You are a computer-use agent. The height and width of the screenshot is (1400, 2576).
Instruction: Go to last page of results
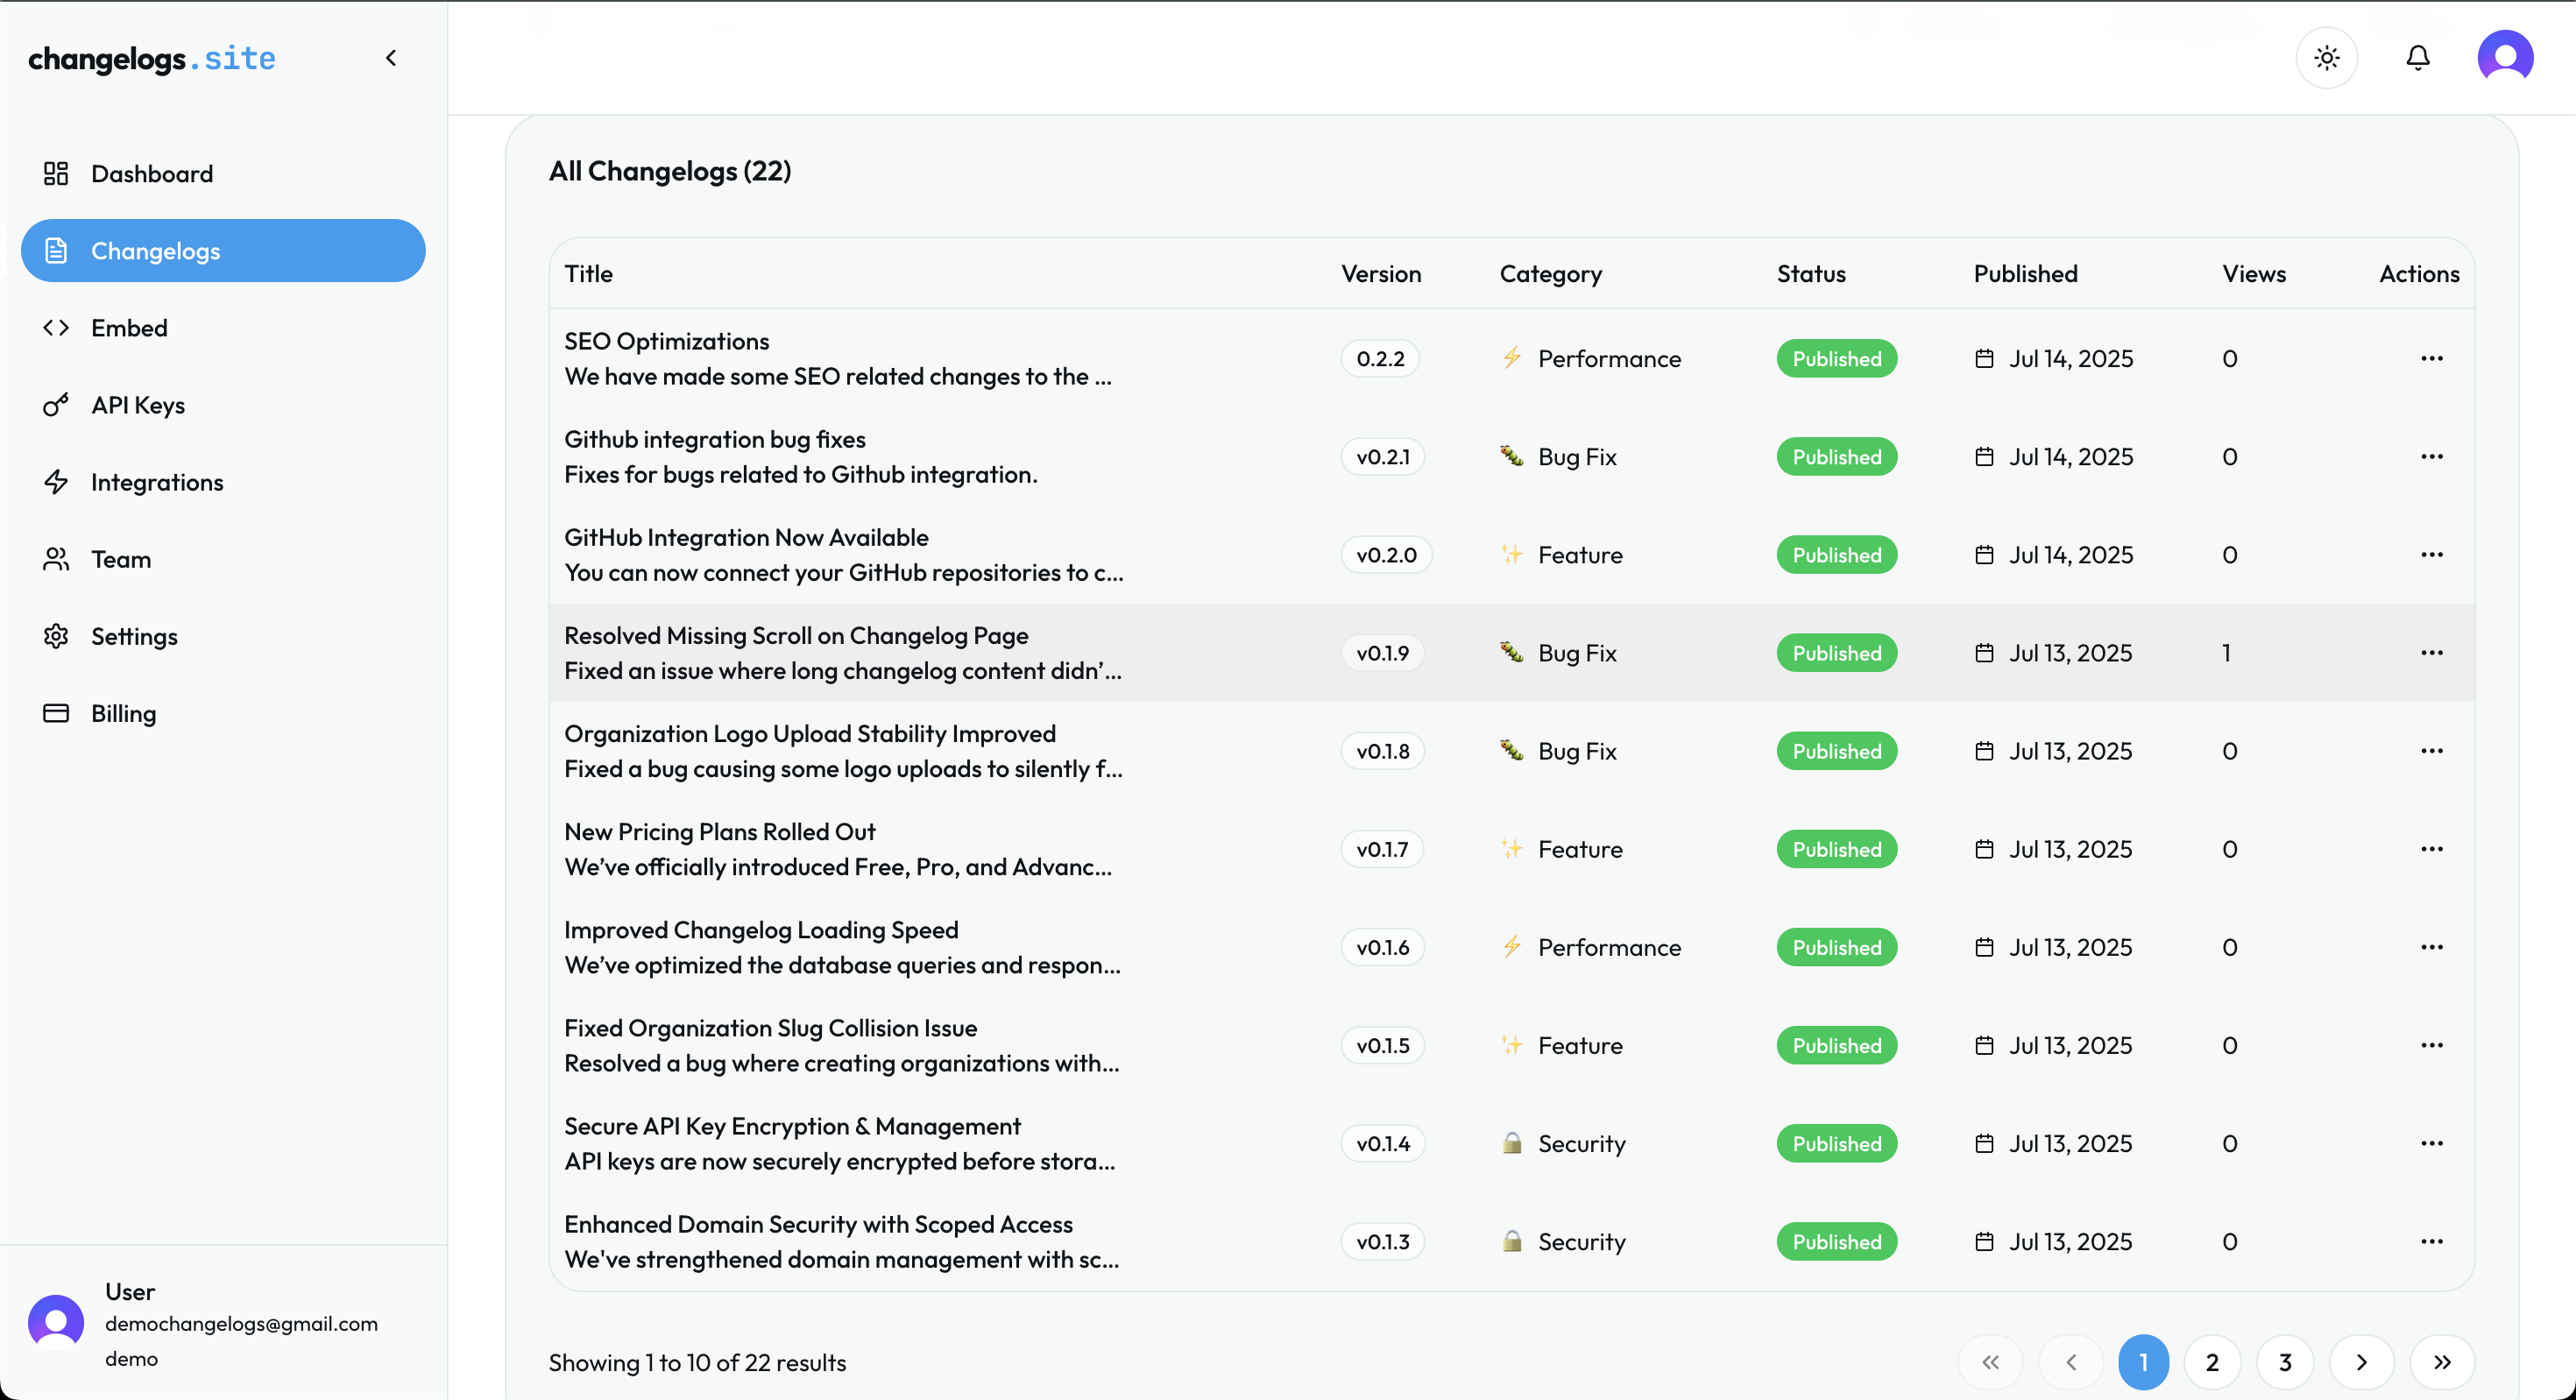tap(2442, 1362)
